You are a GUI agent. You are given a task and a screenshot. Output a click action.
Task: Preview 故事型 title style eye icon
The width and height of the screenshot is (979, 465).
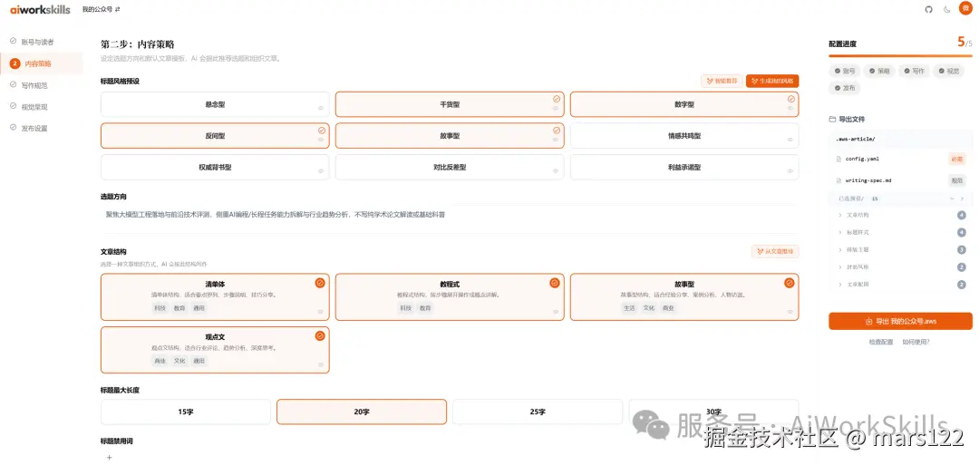pos(556,140)
